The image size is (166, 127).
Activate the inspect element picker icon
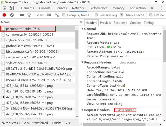click(x=4, y=8)
